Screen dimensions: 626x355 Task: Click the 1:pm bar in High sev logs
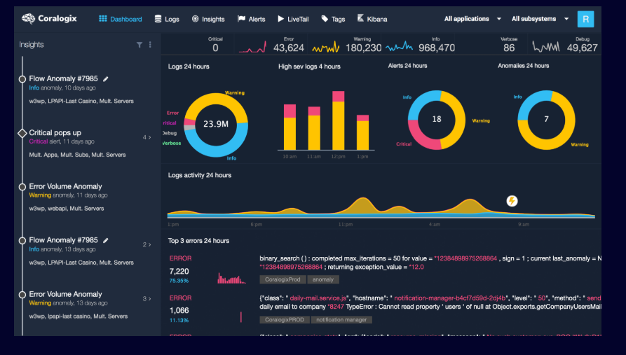pyautogui.click(x=362, y=132)
